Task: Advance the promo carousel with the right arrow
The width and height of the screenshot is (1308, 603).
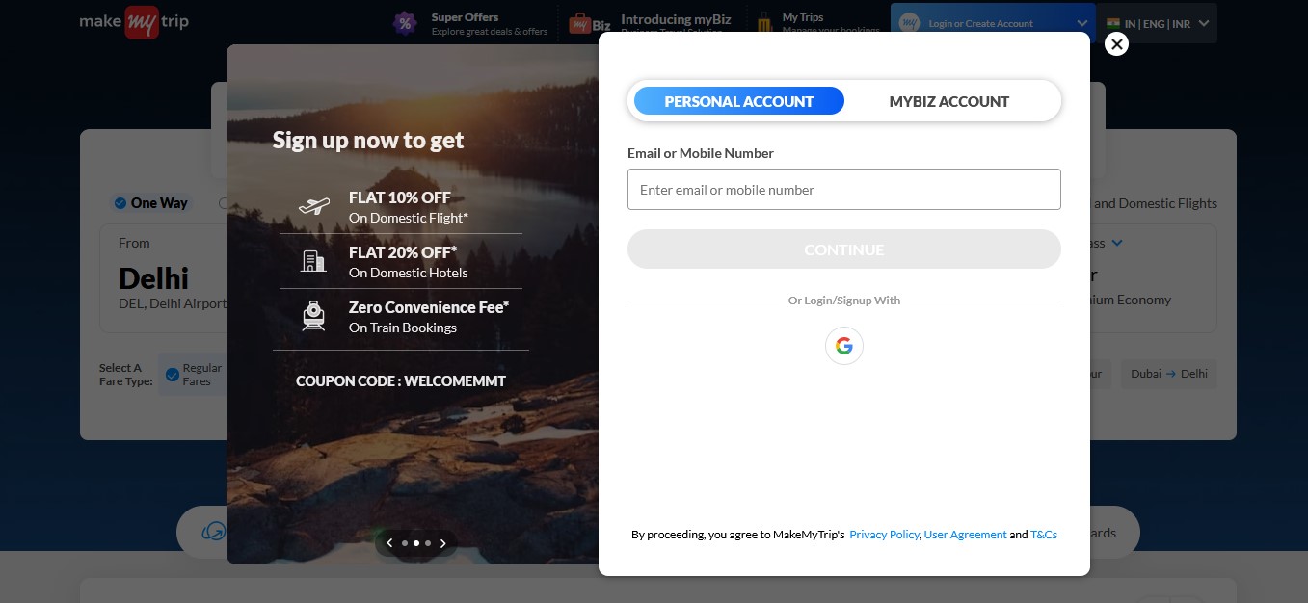Action: click(443, 543)
